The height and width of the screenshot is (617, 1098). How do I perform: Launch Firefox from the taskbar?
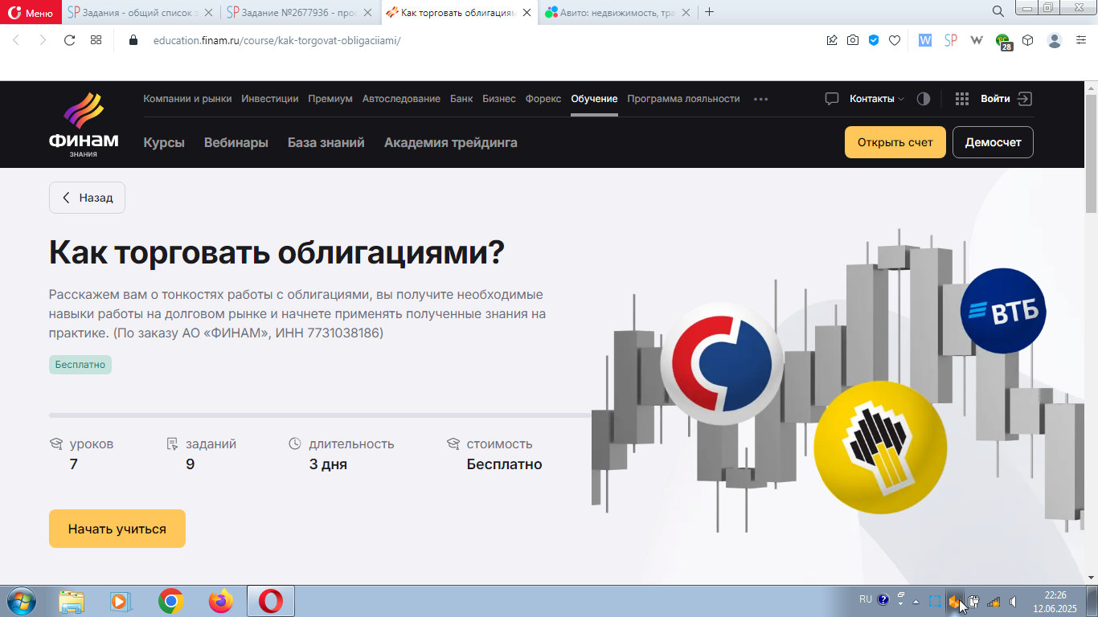pyautogui.click(x=220, y=601)
